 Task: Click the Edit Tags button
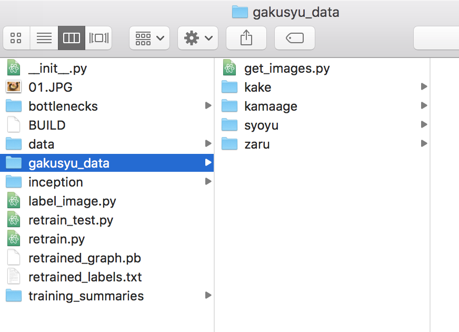tap(295, 38)
